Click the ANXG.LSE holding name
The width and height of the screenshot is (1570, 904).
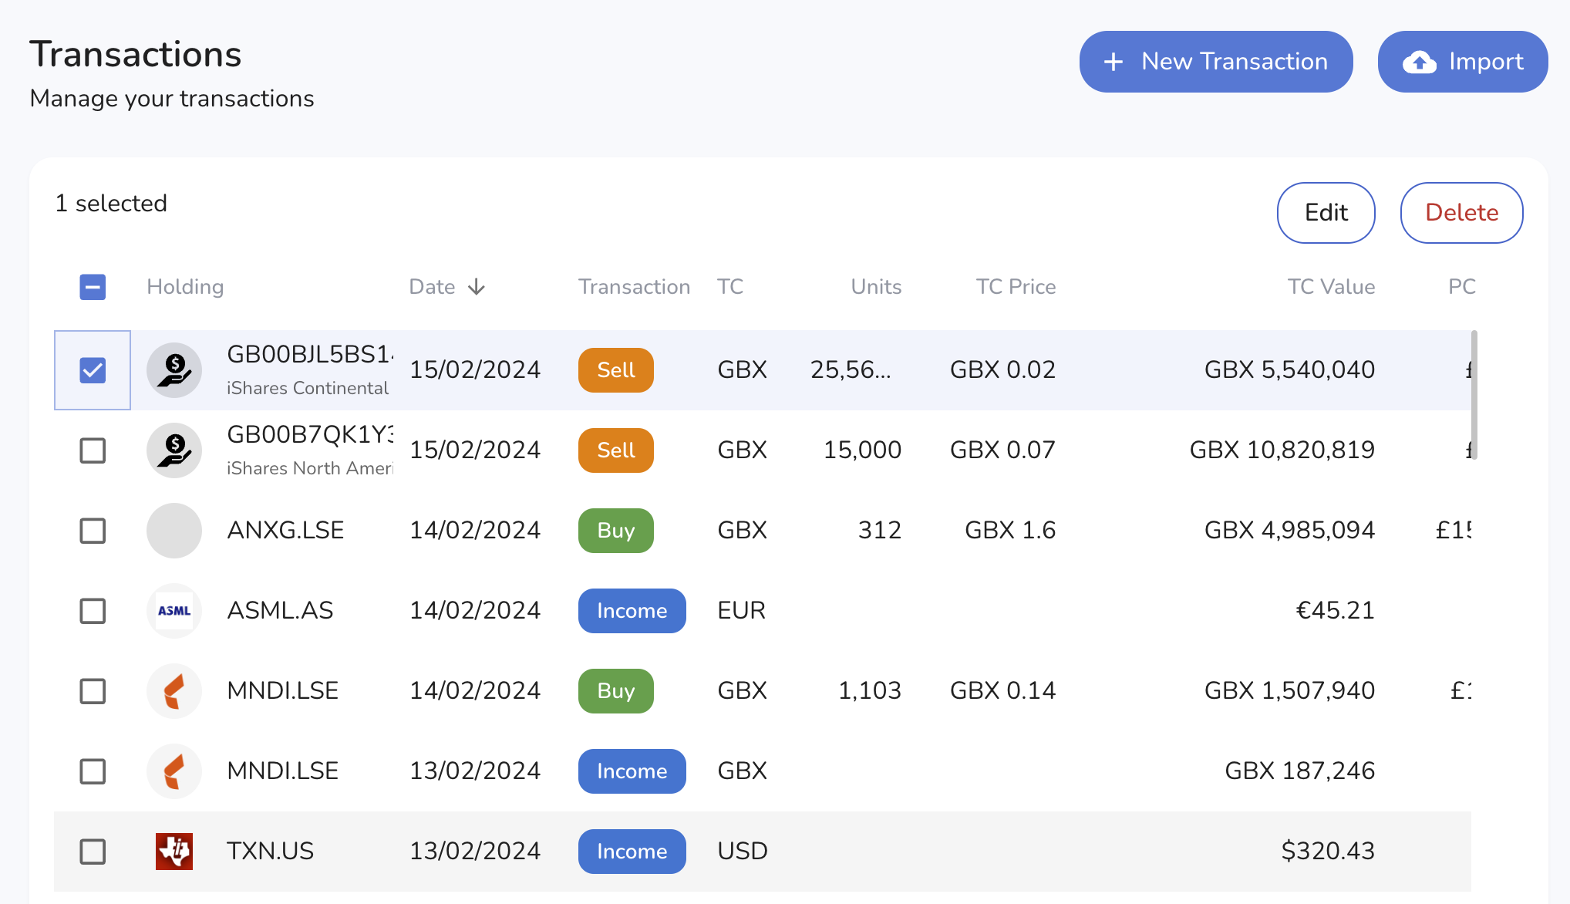click(x=285, y=531)
